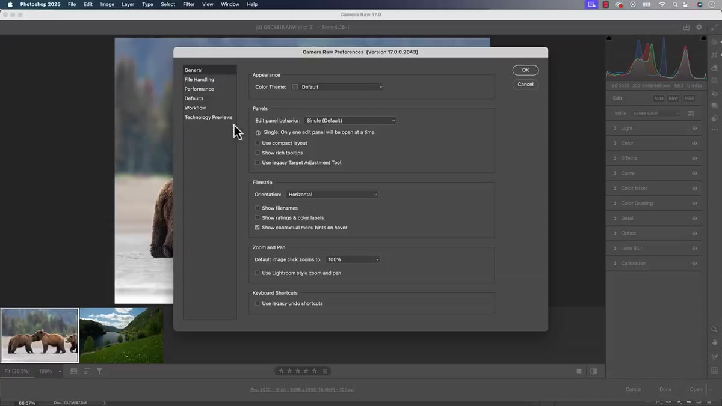Enable Use compact layout checkbox
This screenshot has width=722, height=406.
pyautogui.click(x=258, y=143)
